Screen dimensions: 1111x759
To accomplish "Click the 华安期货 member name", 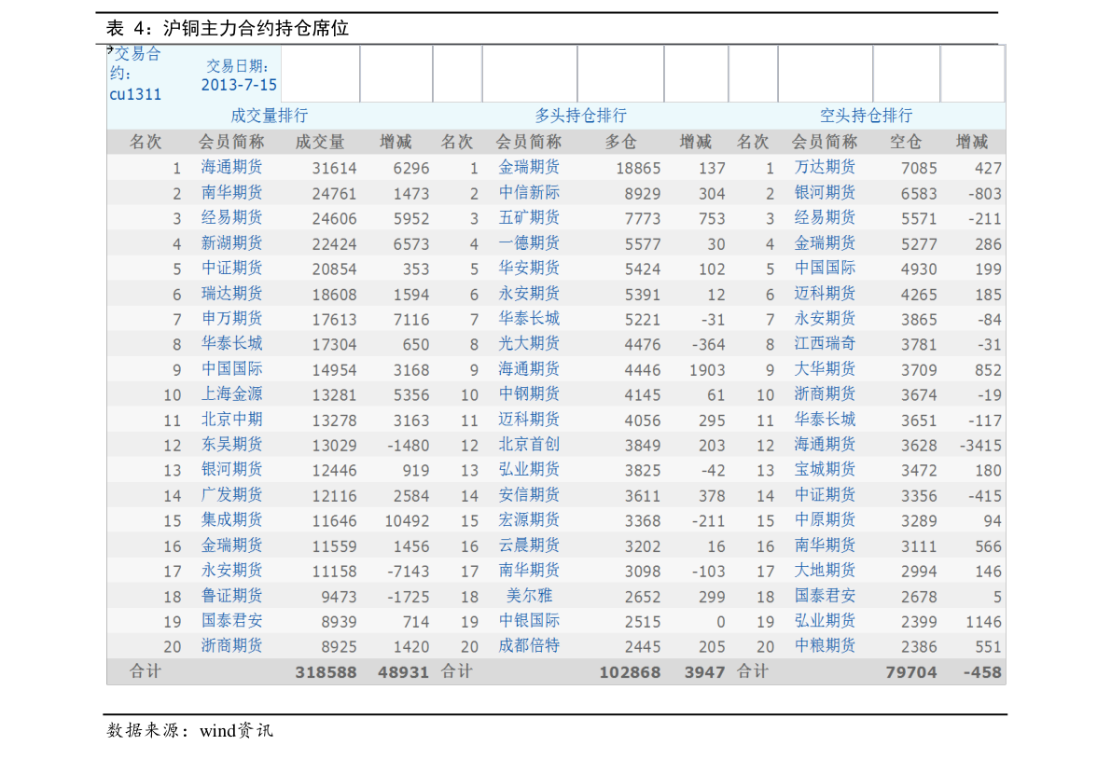I will [529, 268].
